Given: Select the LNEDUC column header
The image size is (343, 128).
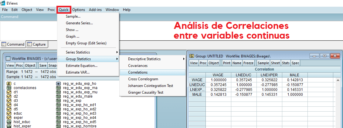Looking at the screenshot, I should (x=244, y=75).
